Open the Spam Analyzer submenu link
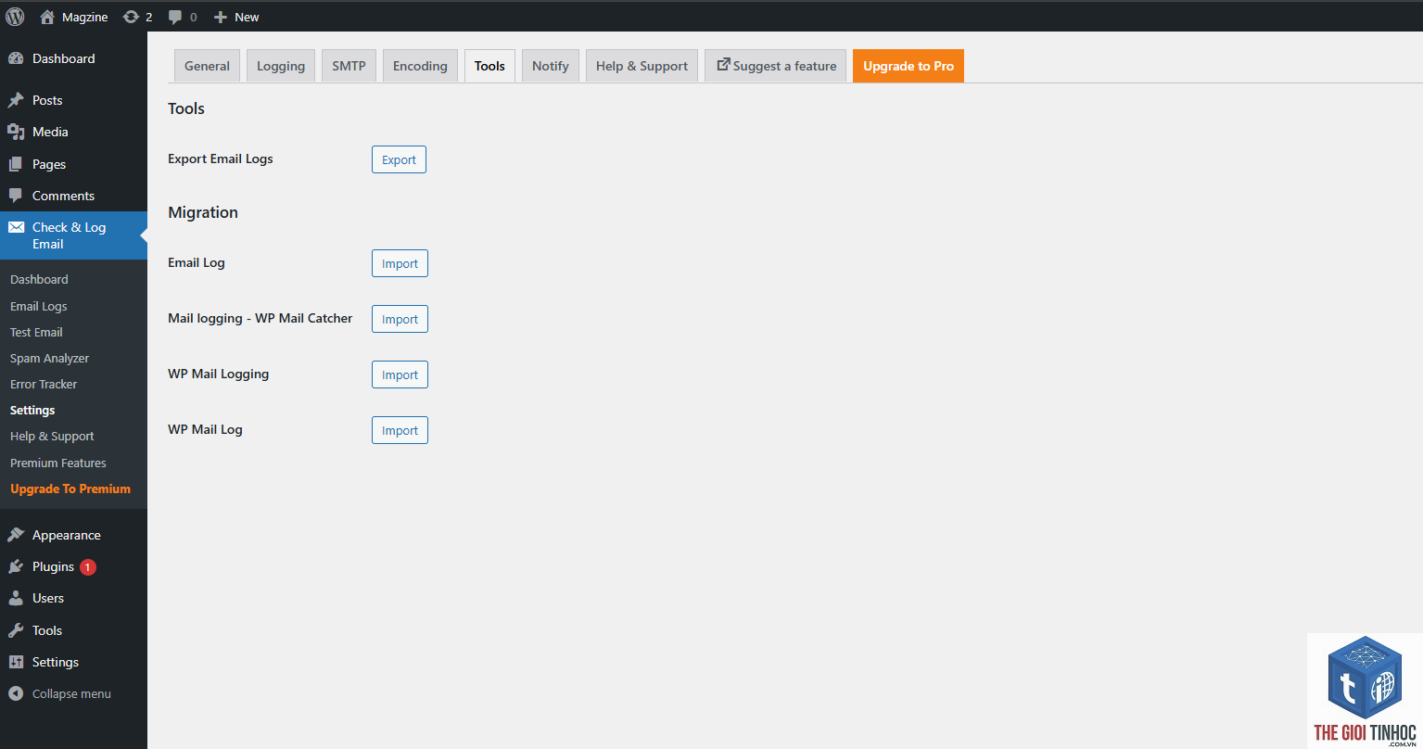 coord(50,358)
